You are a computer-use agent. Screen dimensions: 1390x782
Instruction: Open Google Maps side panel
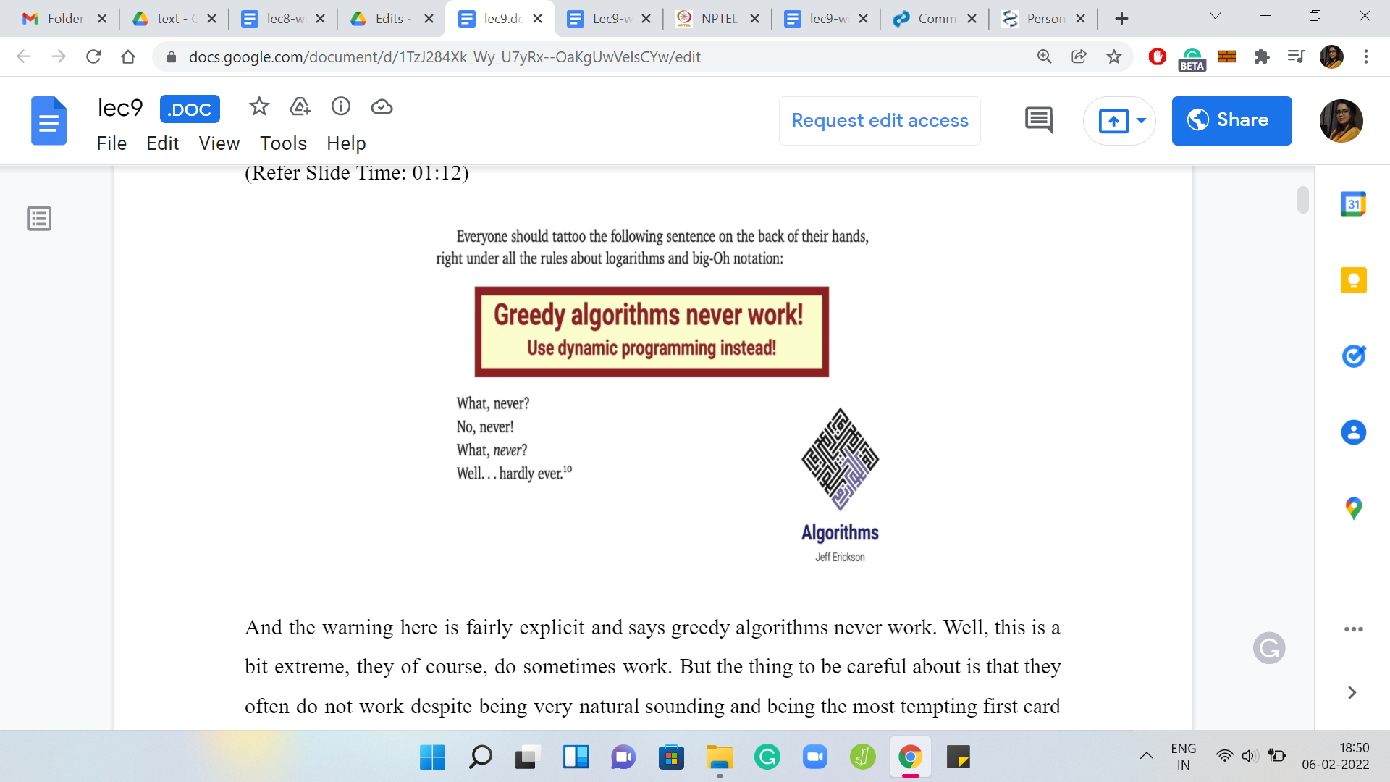(1353, 508)
